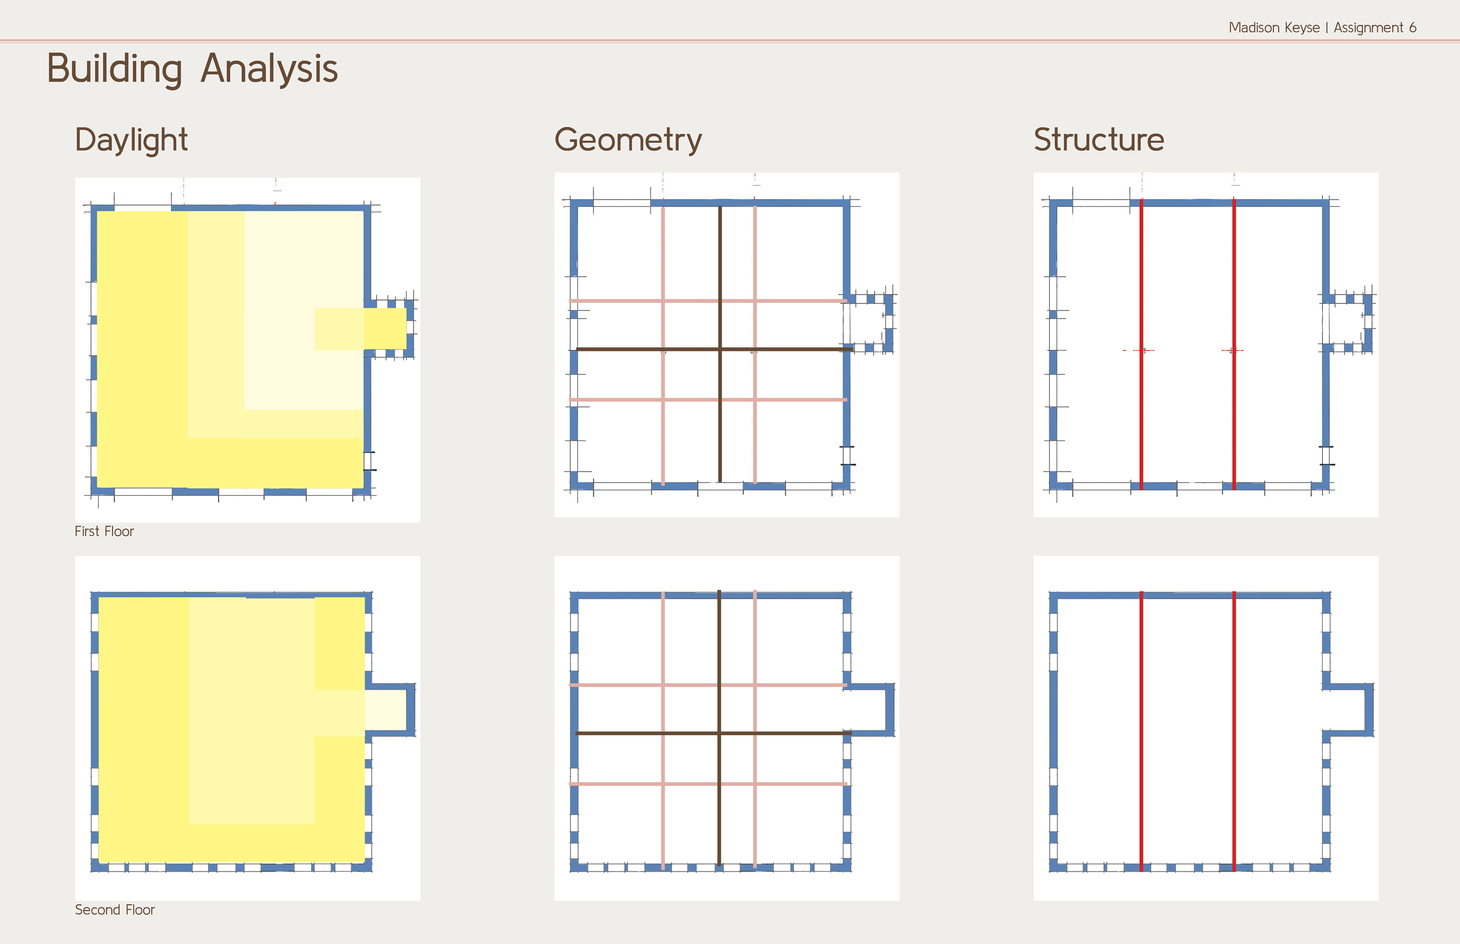Select the Geometry heading
The height and width of the screenshot is (944, 1460).
tap(628, 141)
